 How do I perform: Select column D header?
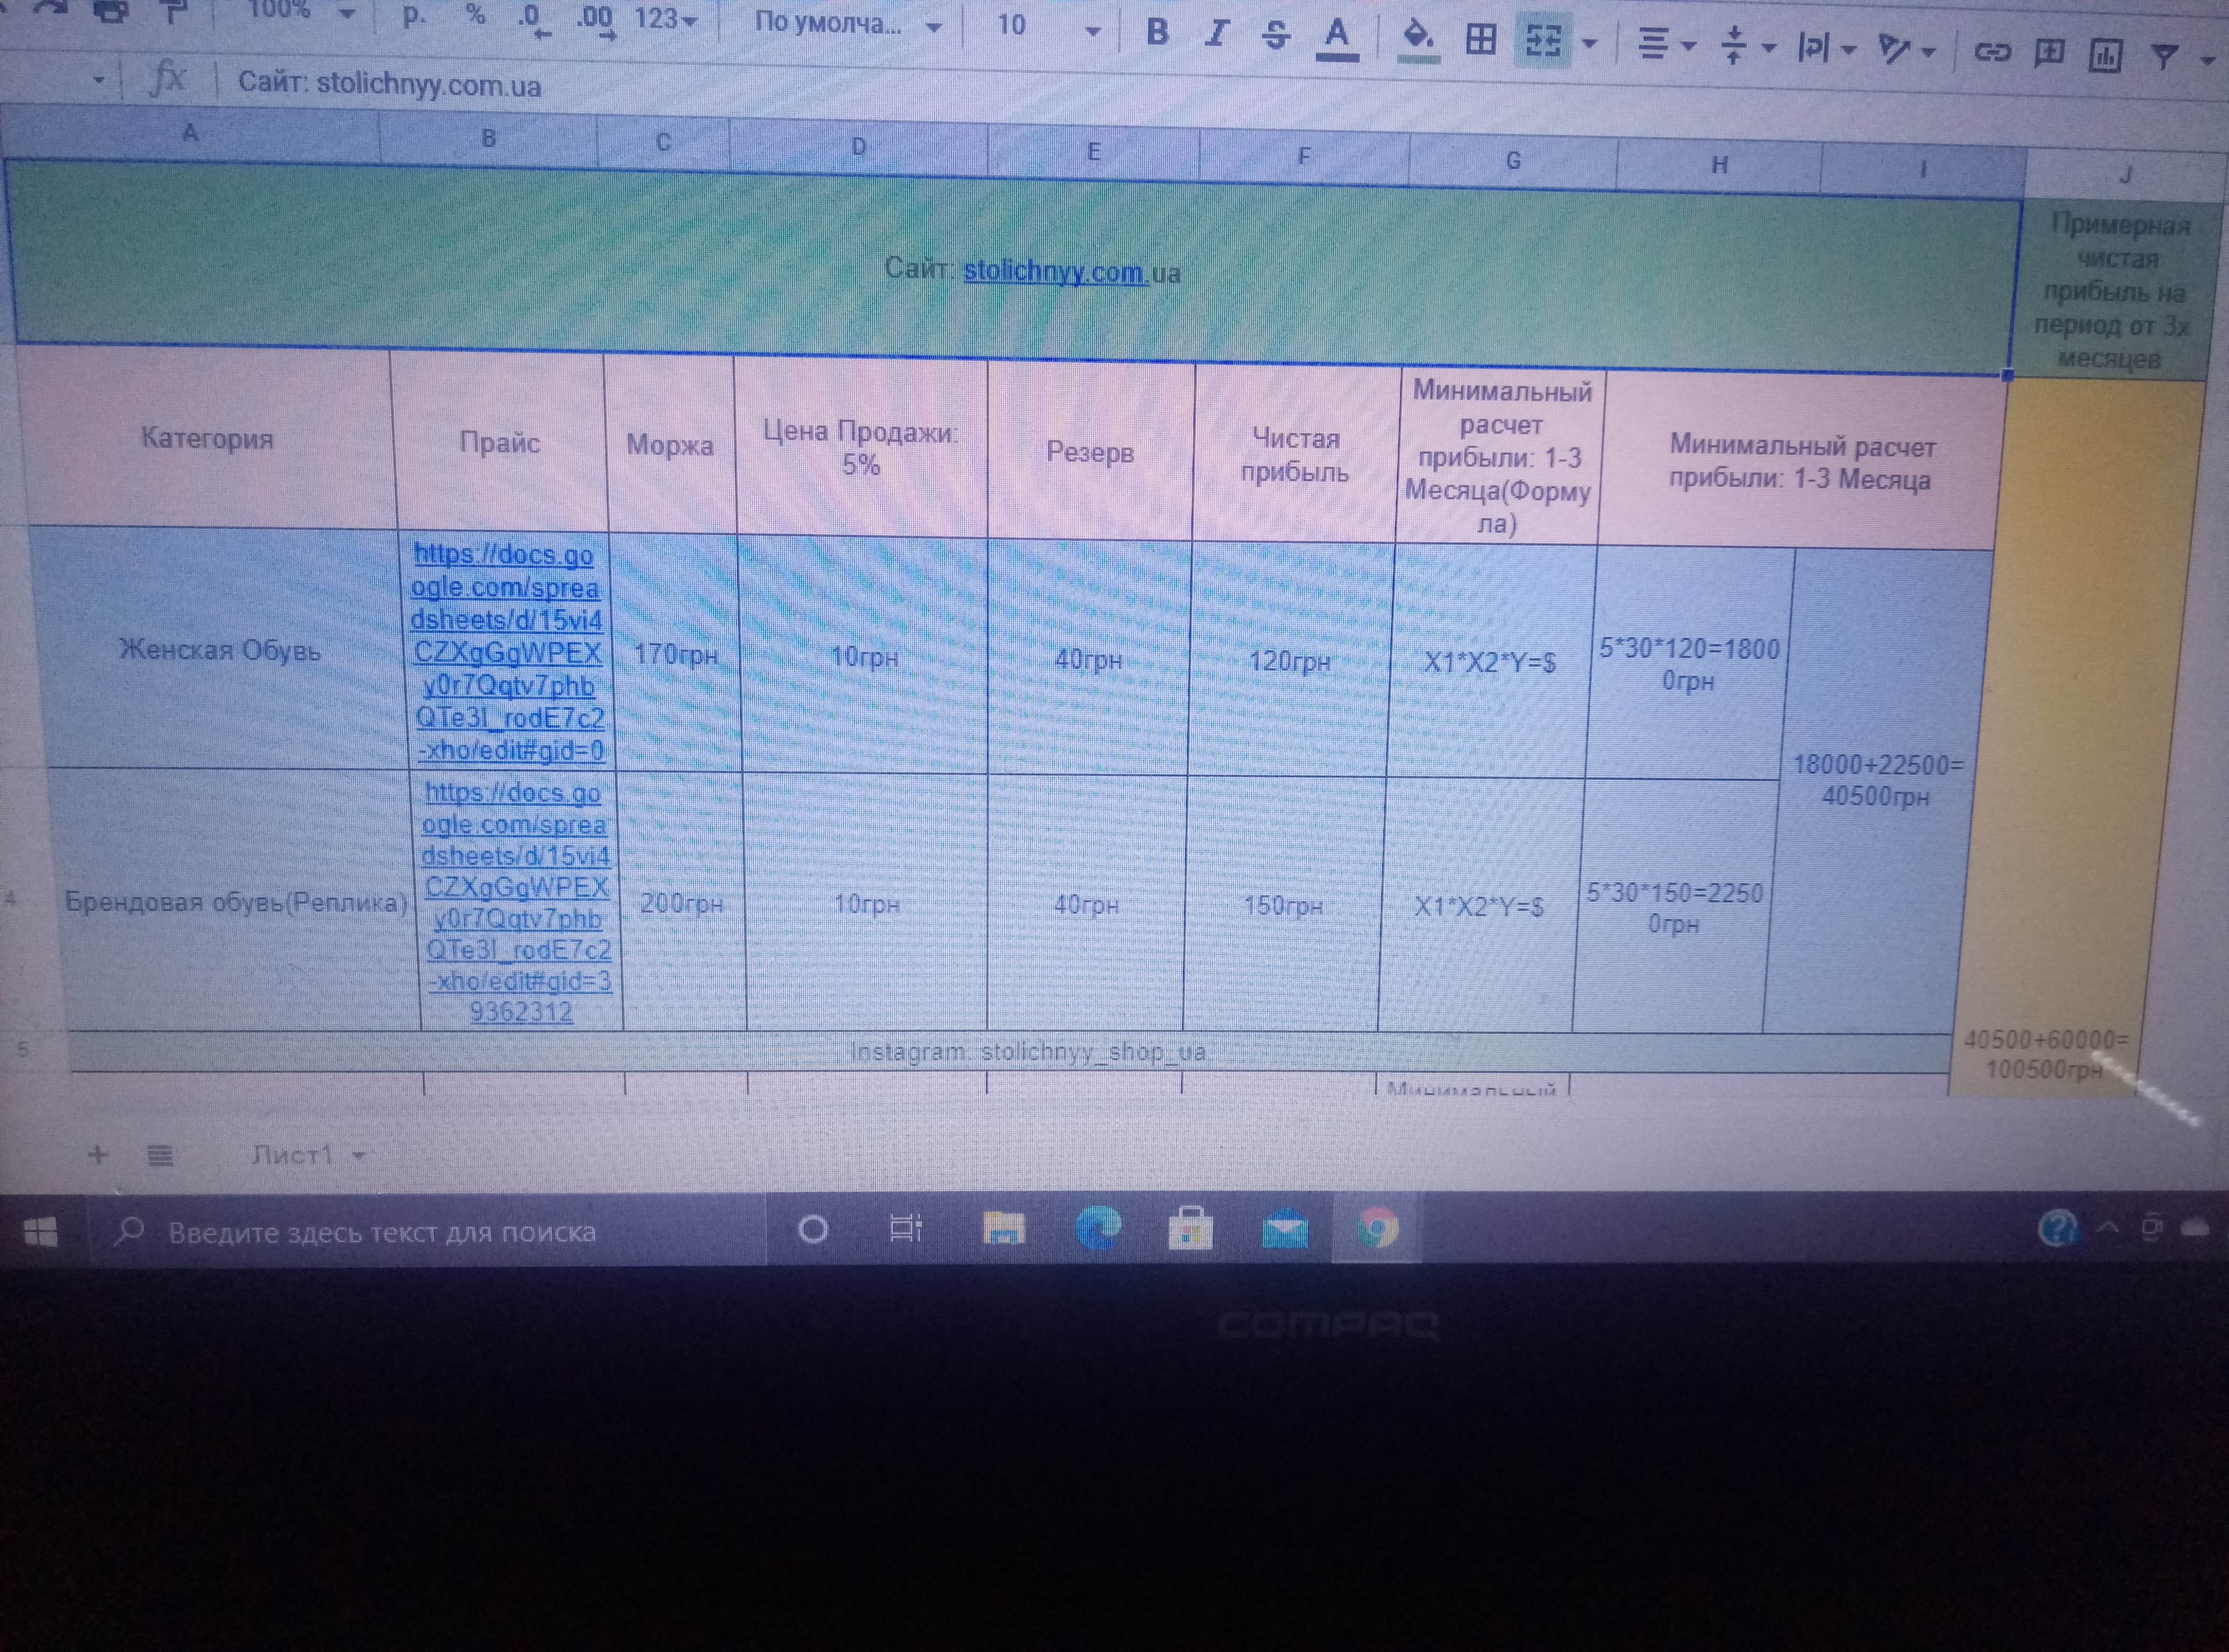858,147
